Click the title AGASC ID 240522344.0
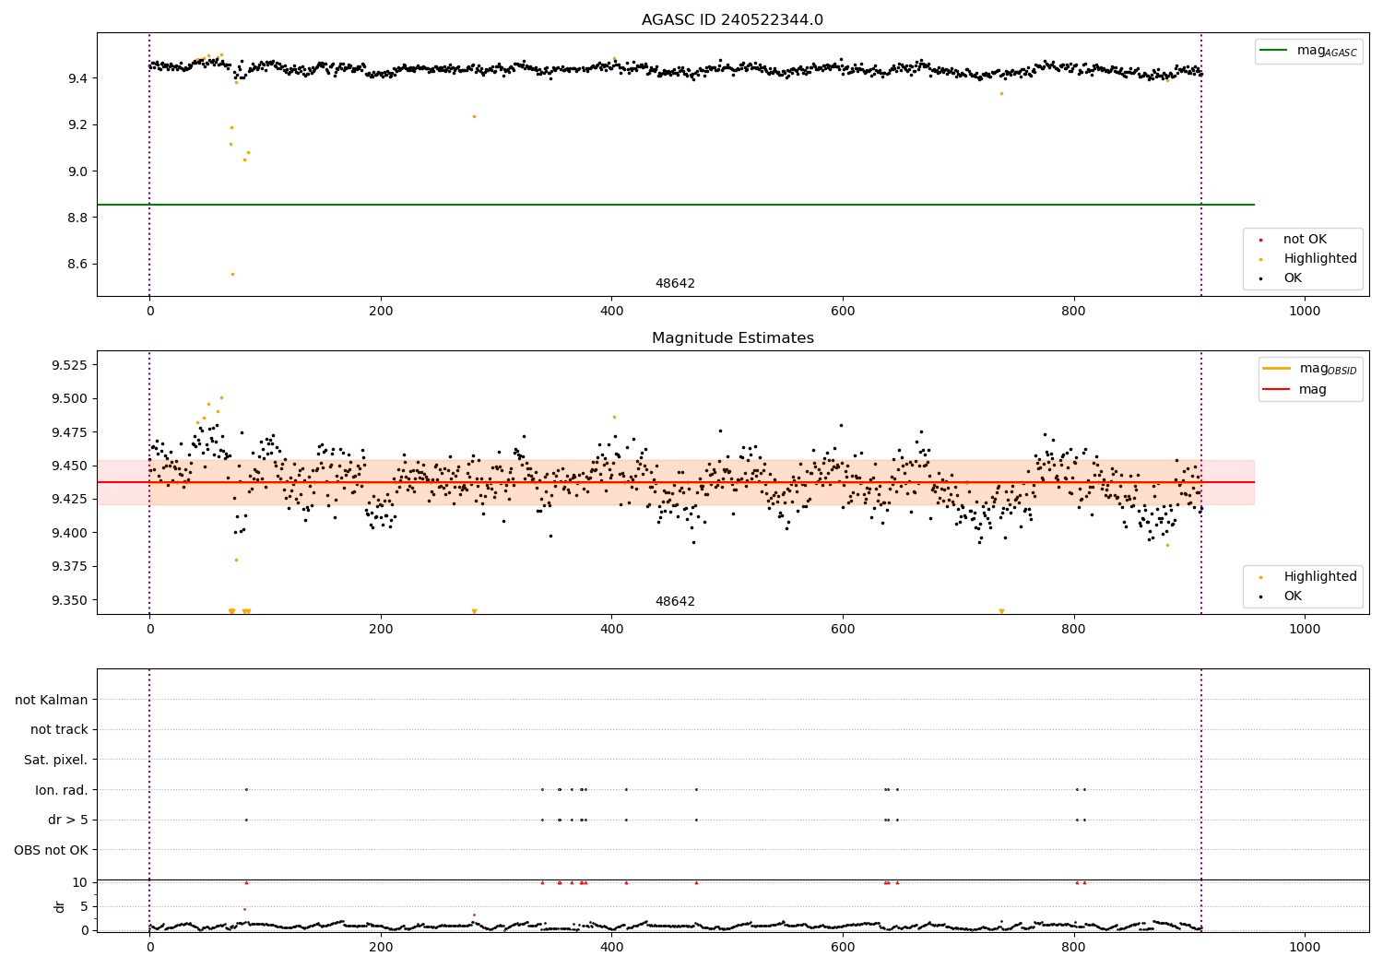1383x968 pixels. (x=732, y=20)
